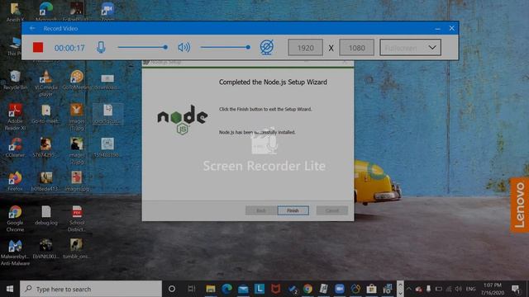Viewport: 529px width, 297px height.
Task: Adjust the microphone volume slider
Action: coord(143,48)
